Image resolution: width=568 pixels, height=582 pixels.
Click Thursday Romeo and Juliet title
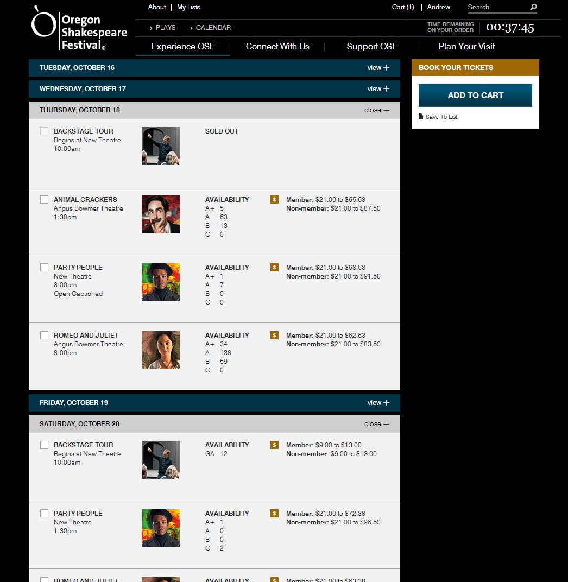(86, 336)
